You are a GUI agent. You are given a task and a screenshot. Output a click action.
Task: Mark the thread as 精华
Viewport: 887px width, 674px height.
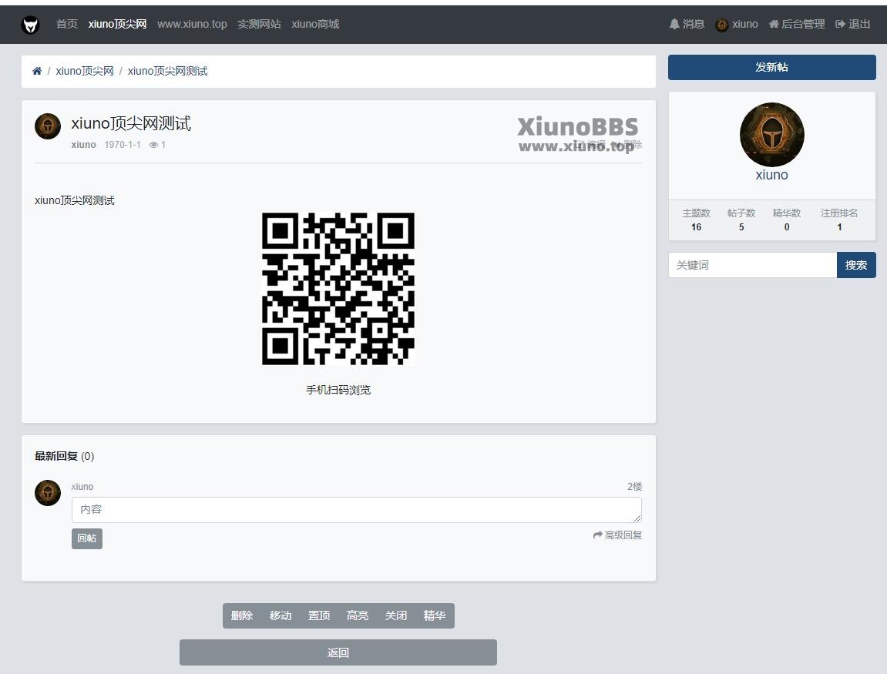(434, 615)
